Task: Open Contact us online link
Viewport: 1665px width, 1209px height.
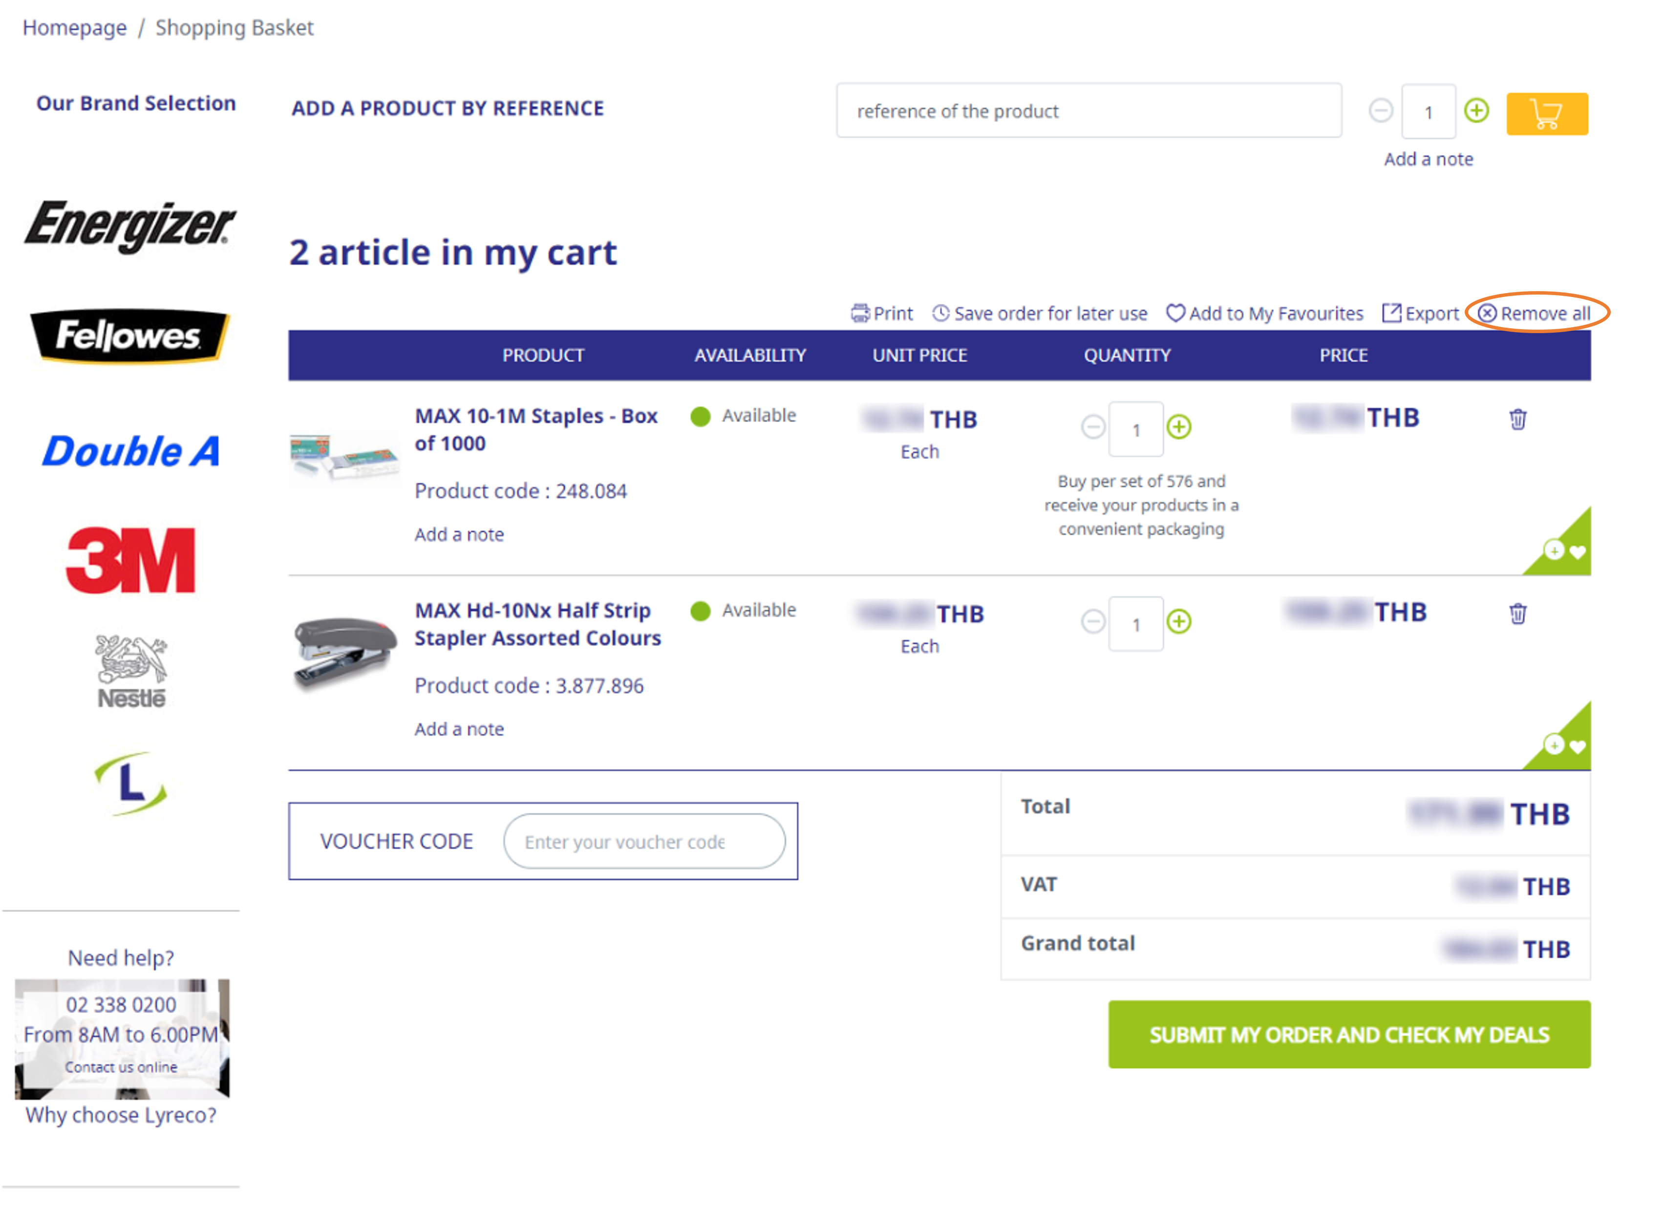Action: point(121,1066)
